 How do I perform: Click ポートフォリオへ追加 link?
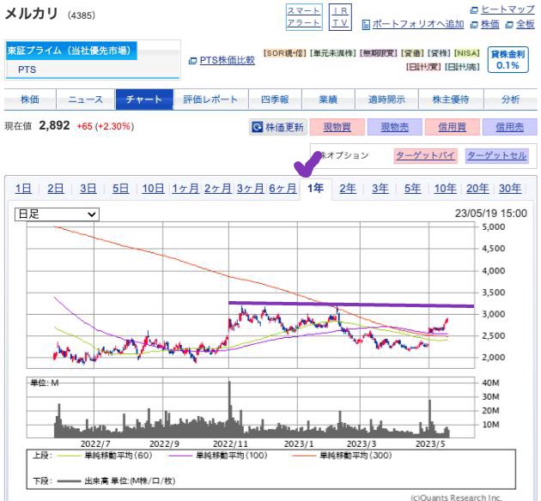(x=418, y=24)
